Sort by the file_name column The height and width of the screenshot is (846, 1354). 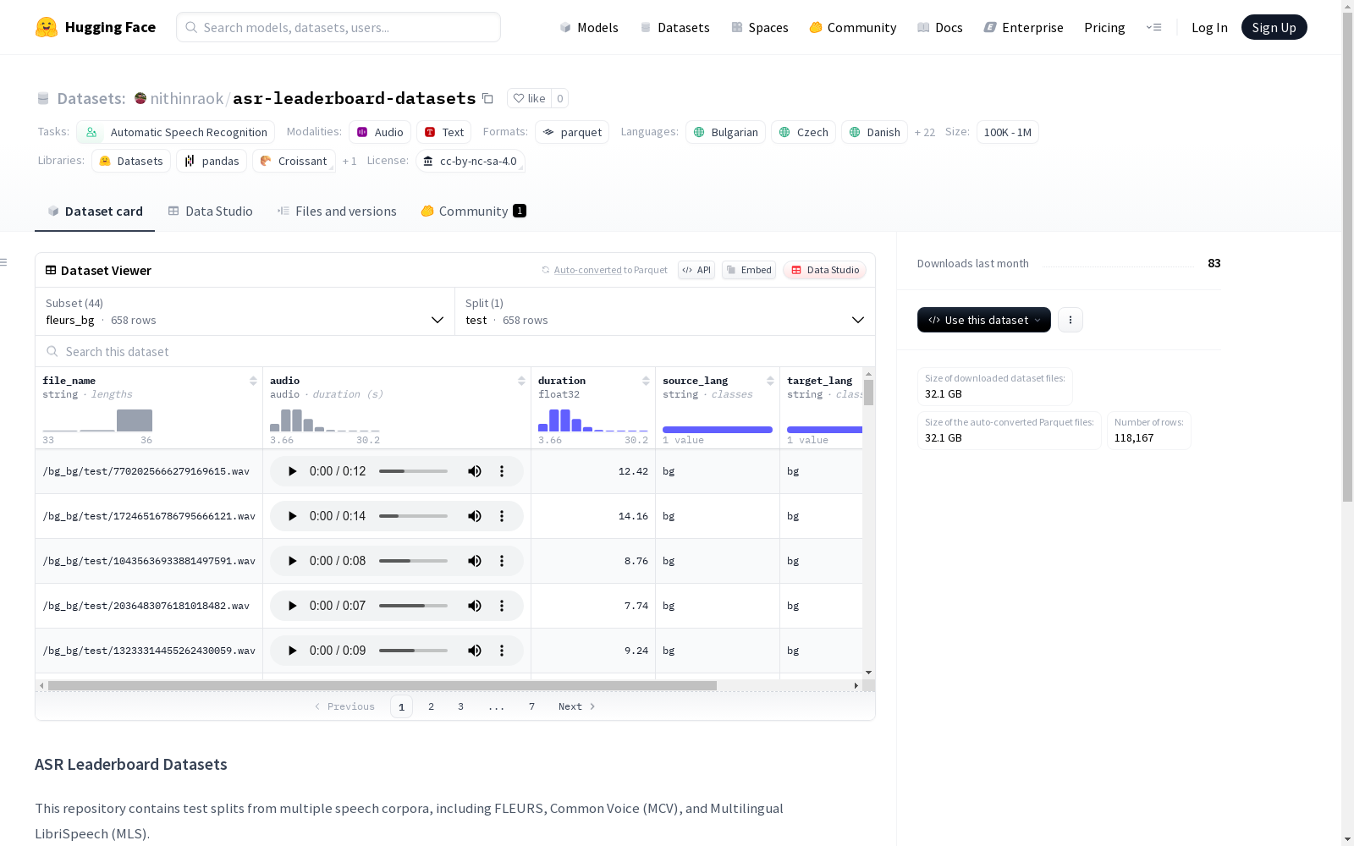point(253,381)
